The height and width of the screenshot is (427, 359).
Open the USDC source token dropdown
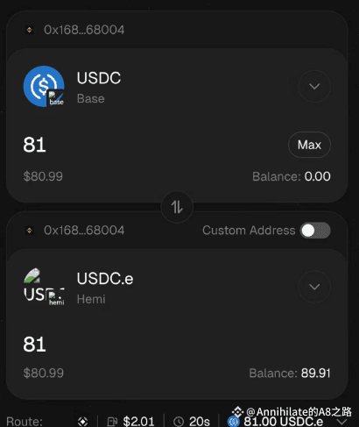click(x=314, y=86)
